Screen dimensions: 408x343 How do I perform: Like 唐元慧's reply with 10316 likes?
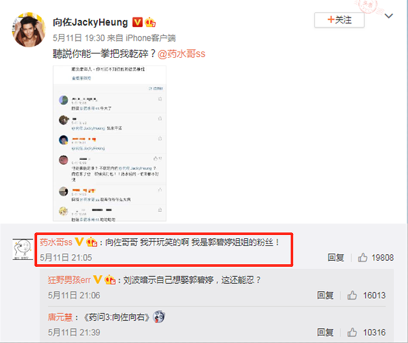coord(352,332)
